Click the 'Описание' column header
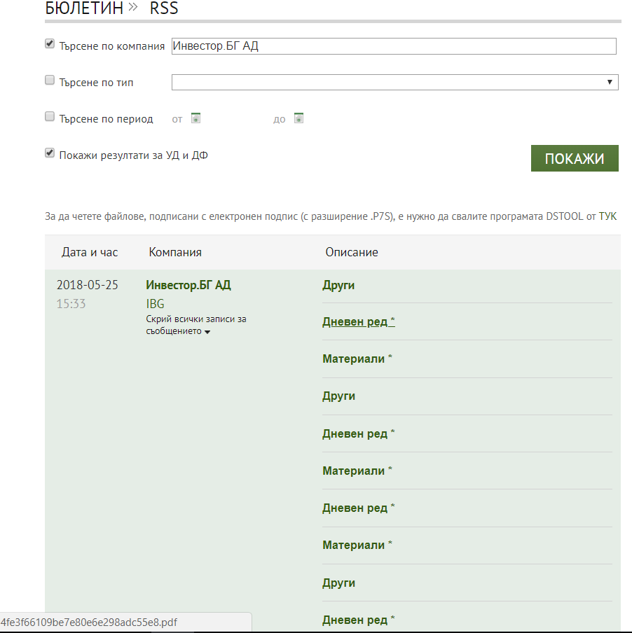 pos(352,252)
